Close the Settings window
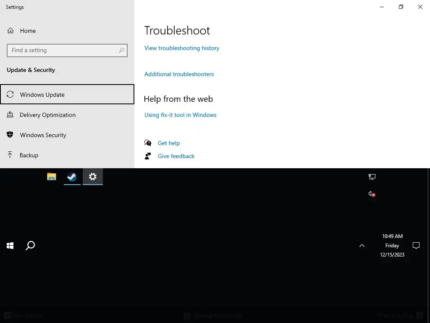This screenshot has width=430, height=323. point(420,7)
